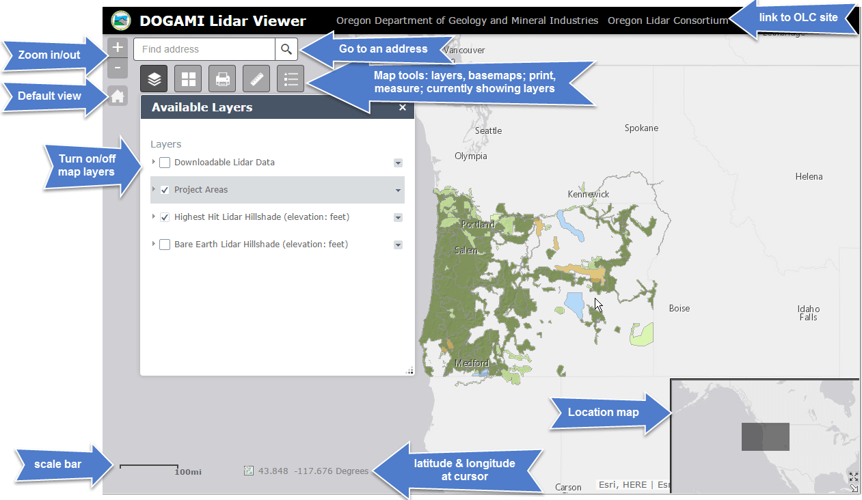Viewport: 862px width, 500px height.
Task: Click the zoom in plus button
Action: point(118,48)
